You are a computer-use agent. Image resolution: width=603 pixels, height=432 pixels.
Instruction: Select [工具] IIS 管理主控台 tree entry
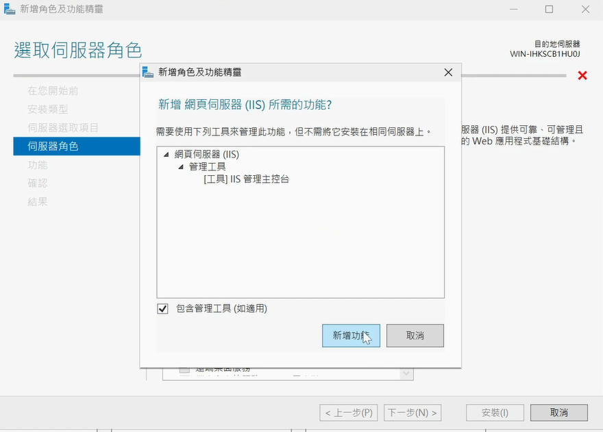click(246, 179)
